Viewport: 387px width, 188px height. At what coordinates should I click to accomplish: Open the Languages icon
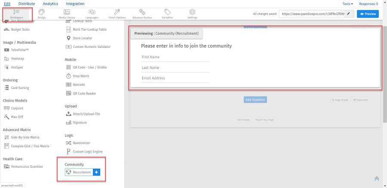92,12
